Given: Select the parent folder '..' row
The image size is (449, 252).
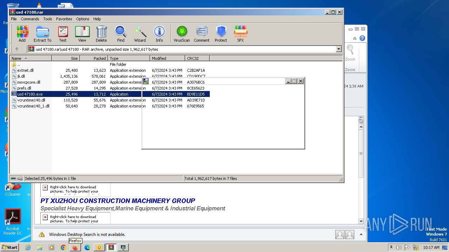Looking at the screenshot, I should tap(110, 64).
